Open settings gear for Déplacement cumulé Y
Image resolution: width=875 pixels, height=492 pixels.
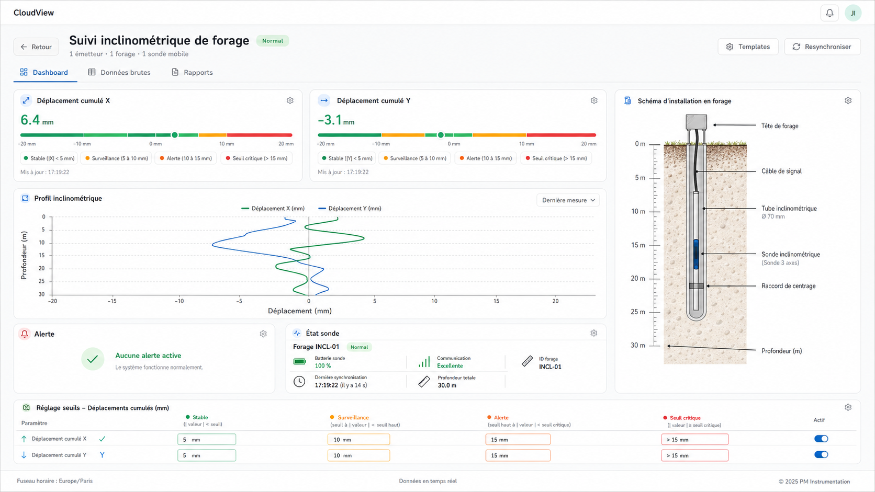[x=594, y=100]
